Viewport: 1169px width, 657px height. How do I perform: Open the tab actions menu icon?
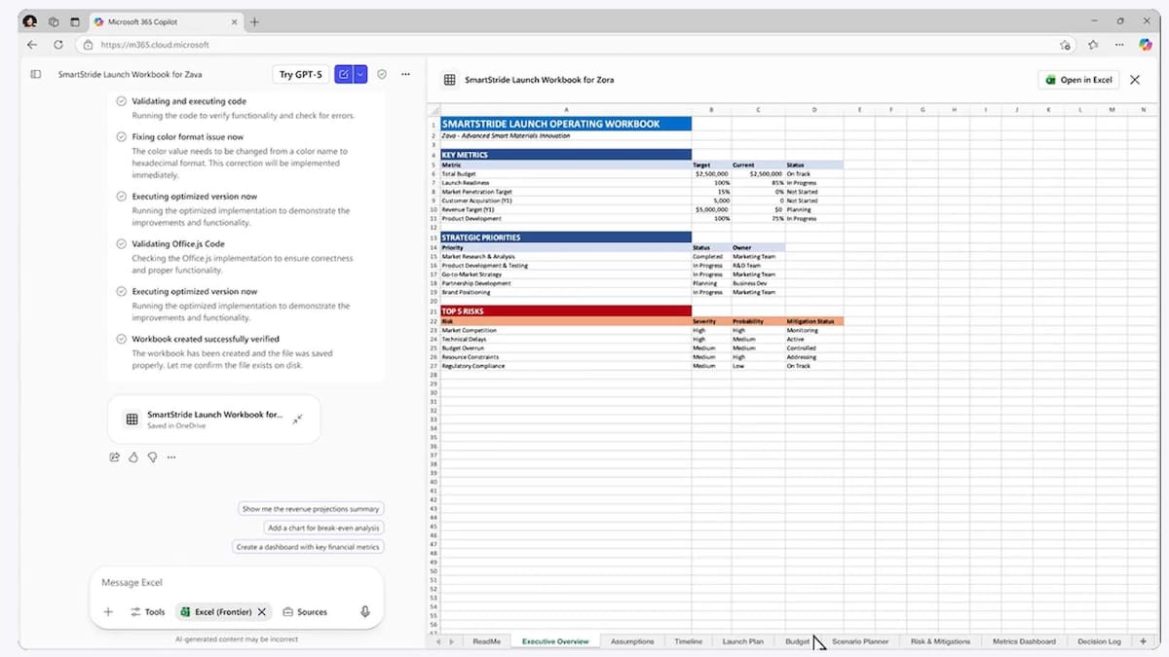[x=74, y=21]
